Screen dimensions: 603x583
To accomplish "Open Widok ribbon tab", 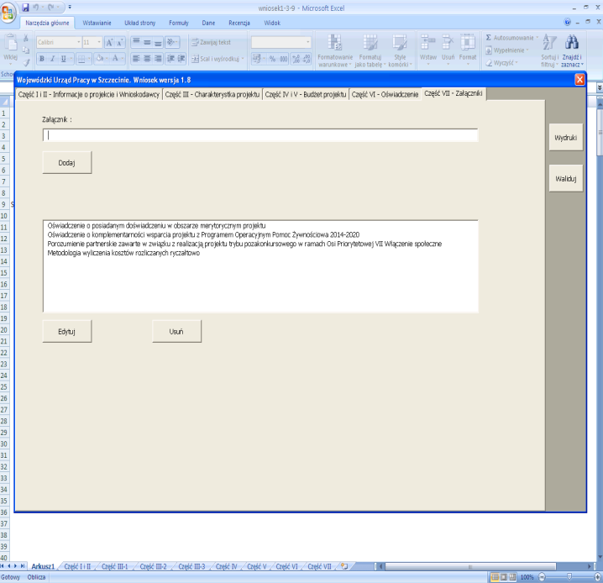I will (272, 23).
